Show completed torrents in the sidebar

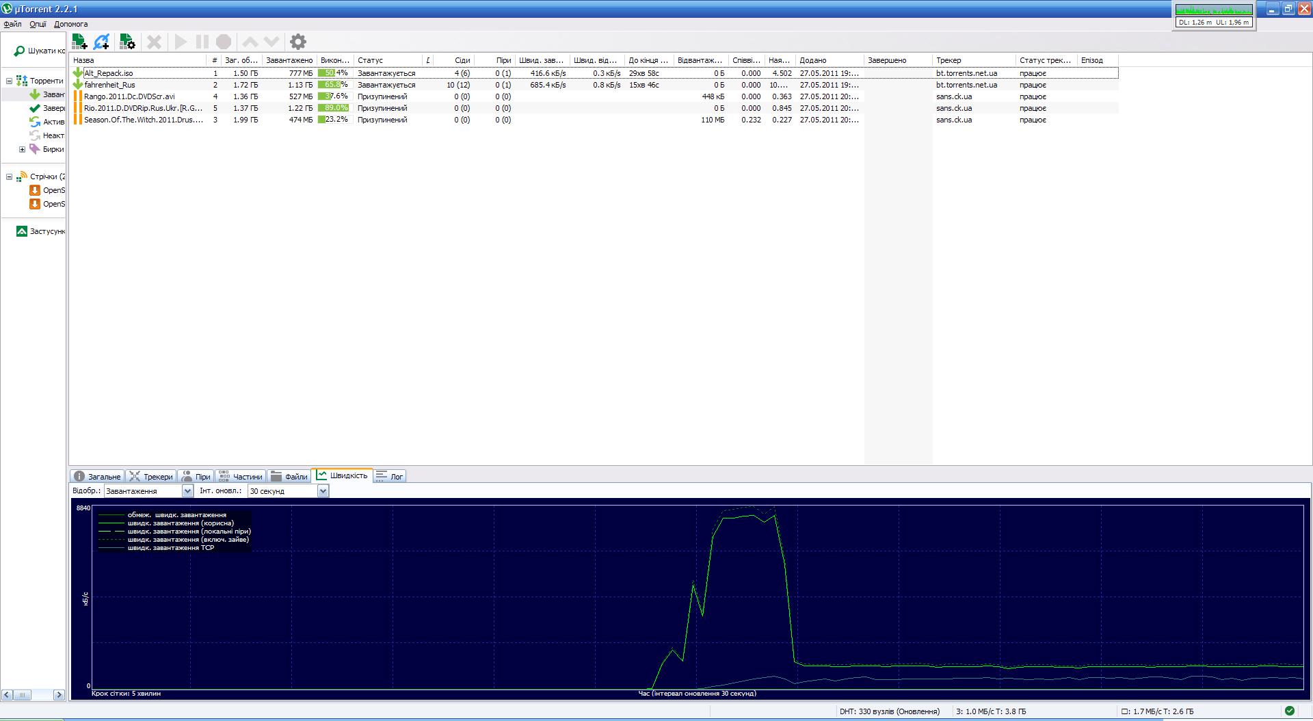47,108
